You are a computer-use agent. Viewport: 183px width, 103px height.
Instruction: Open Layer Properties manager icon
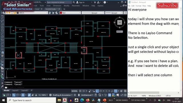click(3, 13)
